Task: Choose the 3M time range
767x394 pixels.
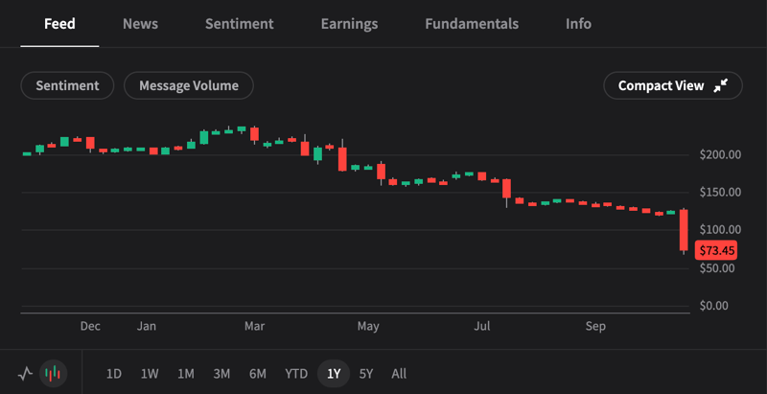Action: tap(221, 374)
